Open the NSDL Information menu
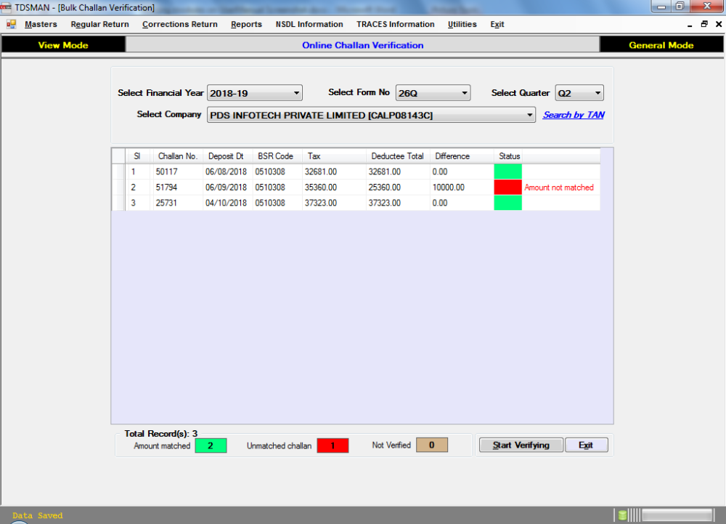This screenshot has height=524, width=726. pyautogui.click(x=309, y=24)
